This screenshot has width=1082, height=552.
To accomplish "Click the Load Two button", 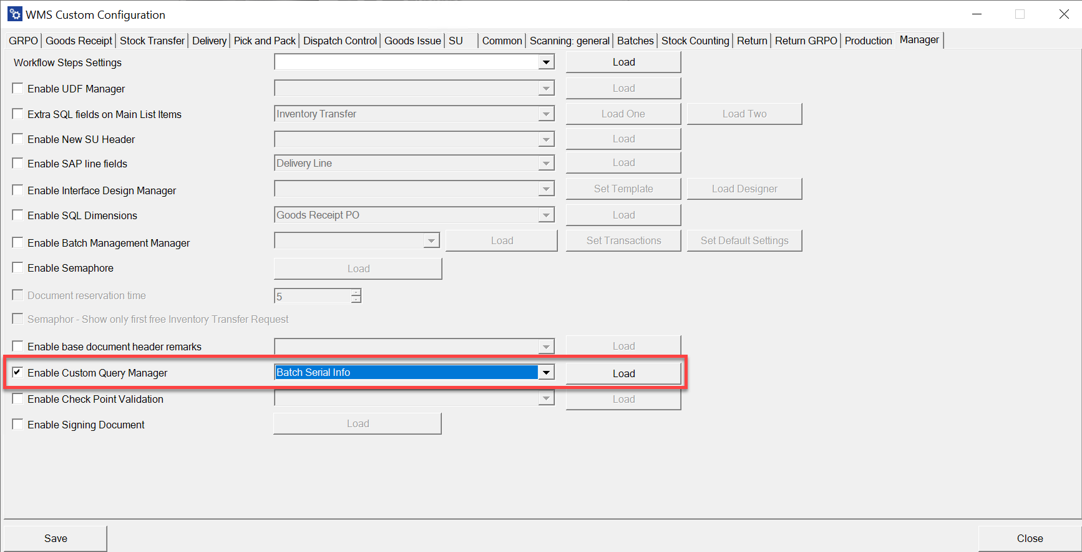I will pos(744,114).
